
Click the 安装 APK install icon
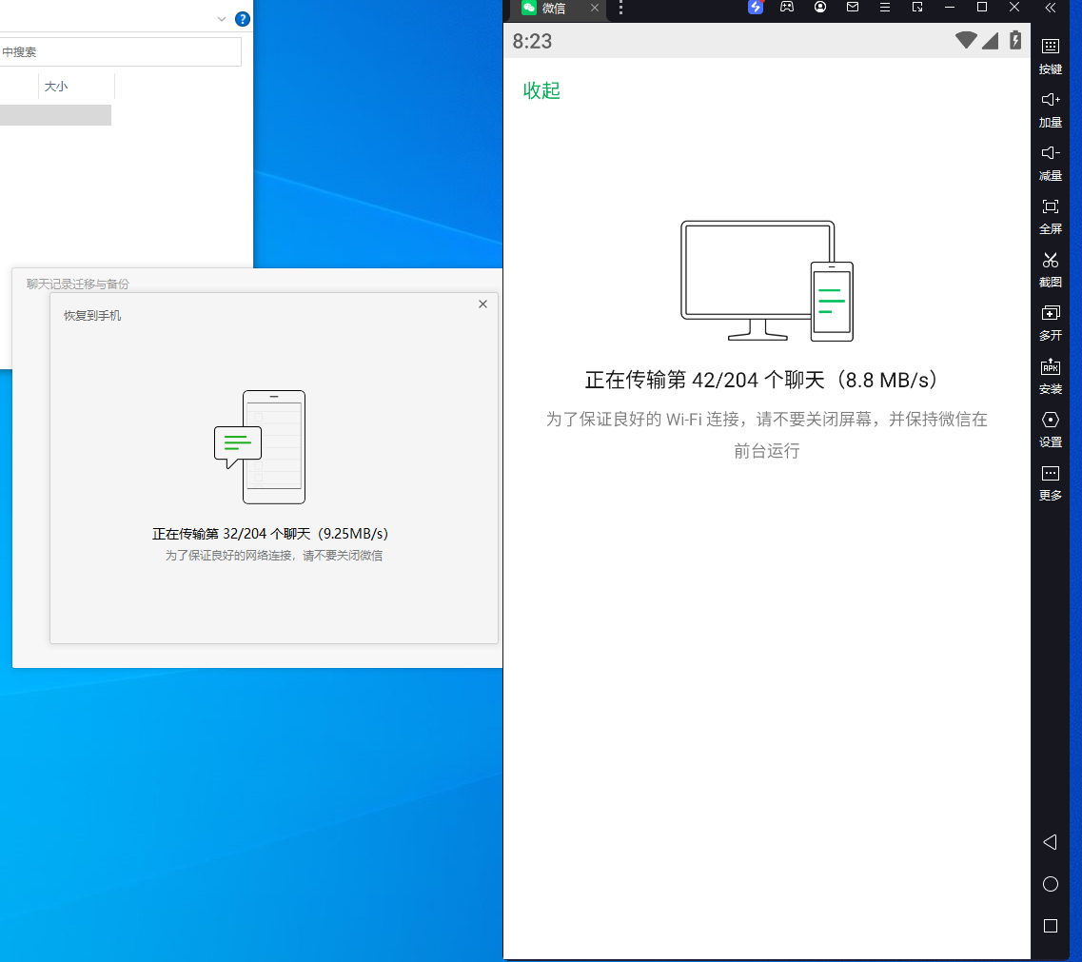click(1050, 375)
